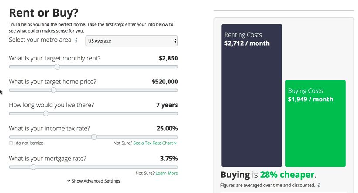Click the chevron before Show Advanced Settings
The width and height of the screenshot is (358, 193).
coord(69,181)
